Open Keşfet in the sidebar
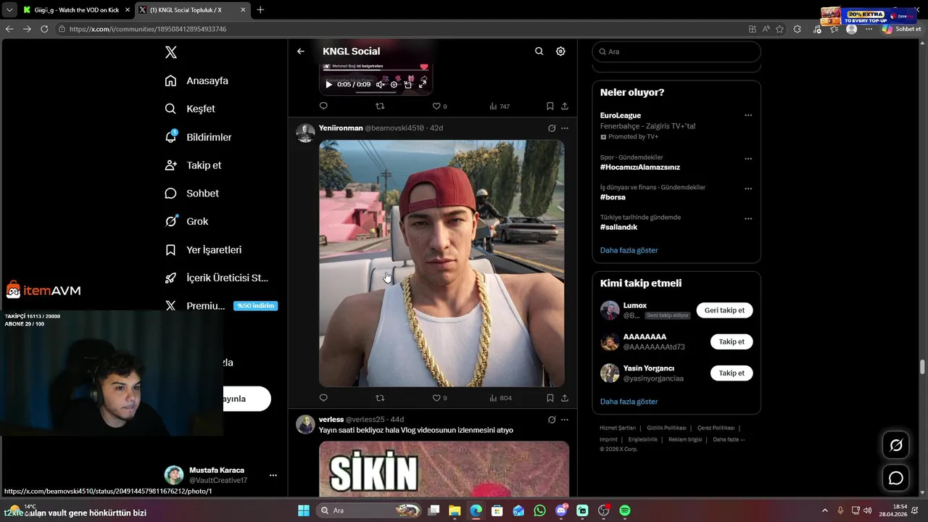 [190, 109]
